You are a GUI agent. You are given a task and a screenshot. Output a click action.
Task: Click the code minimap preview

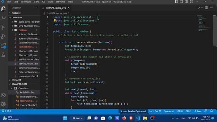(x=204, y=23)
